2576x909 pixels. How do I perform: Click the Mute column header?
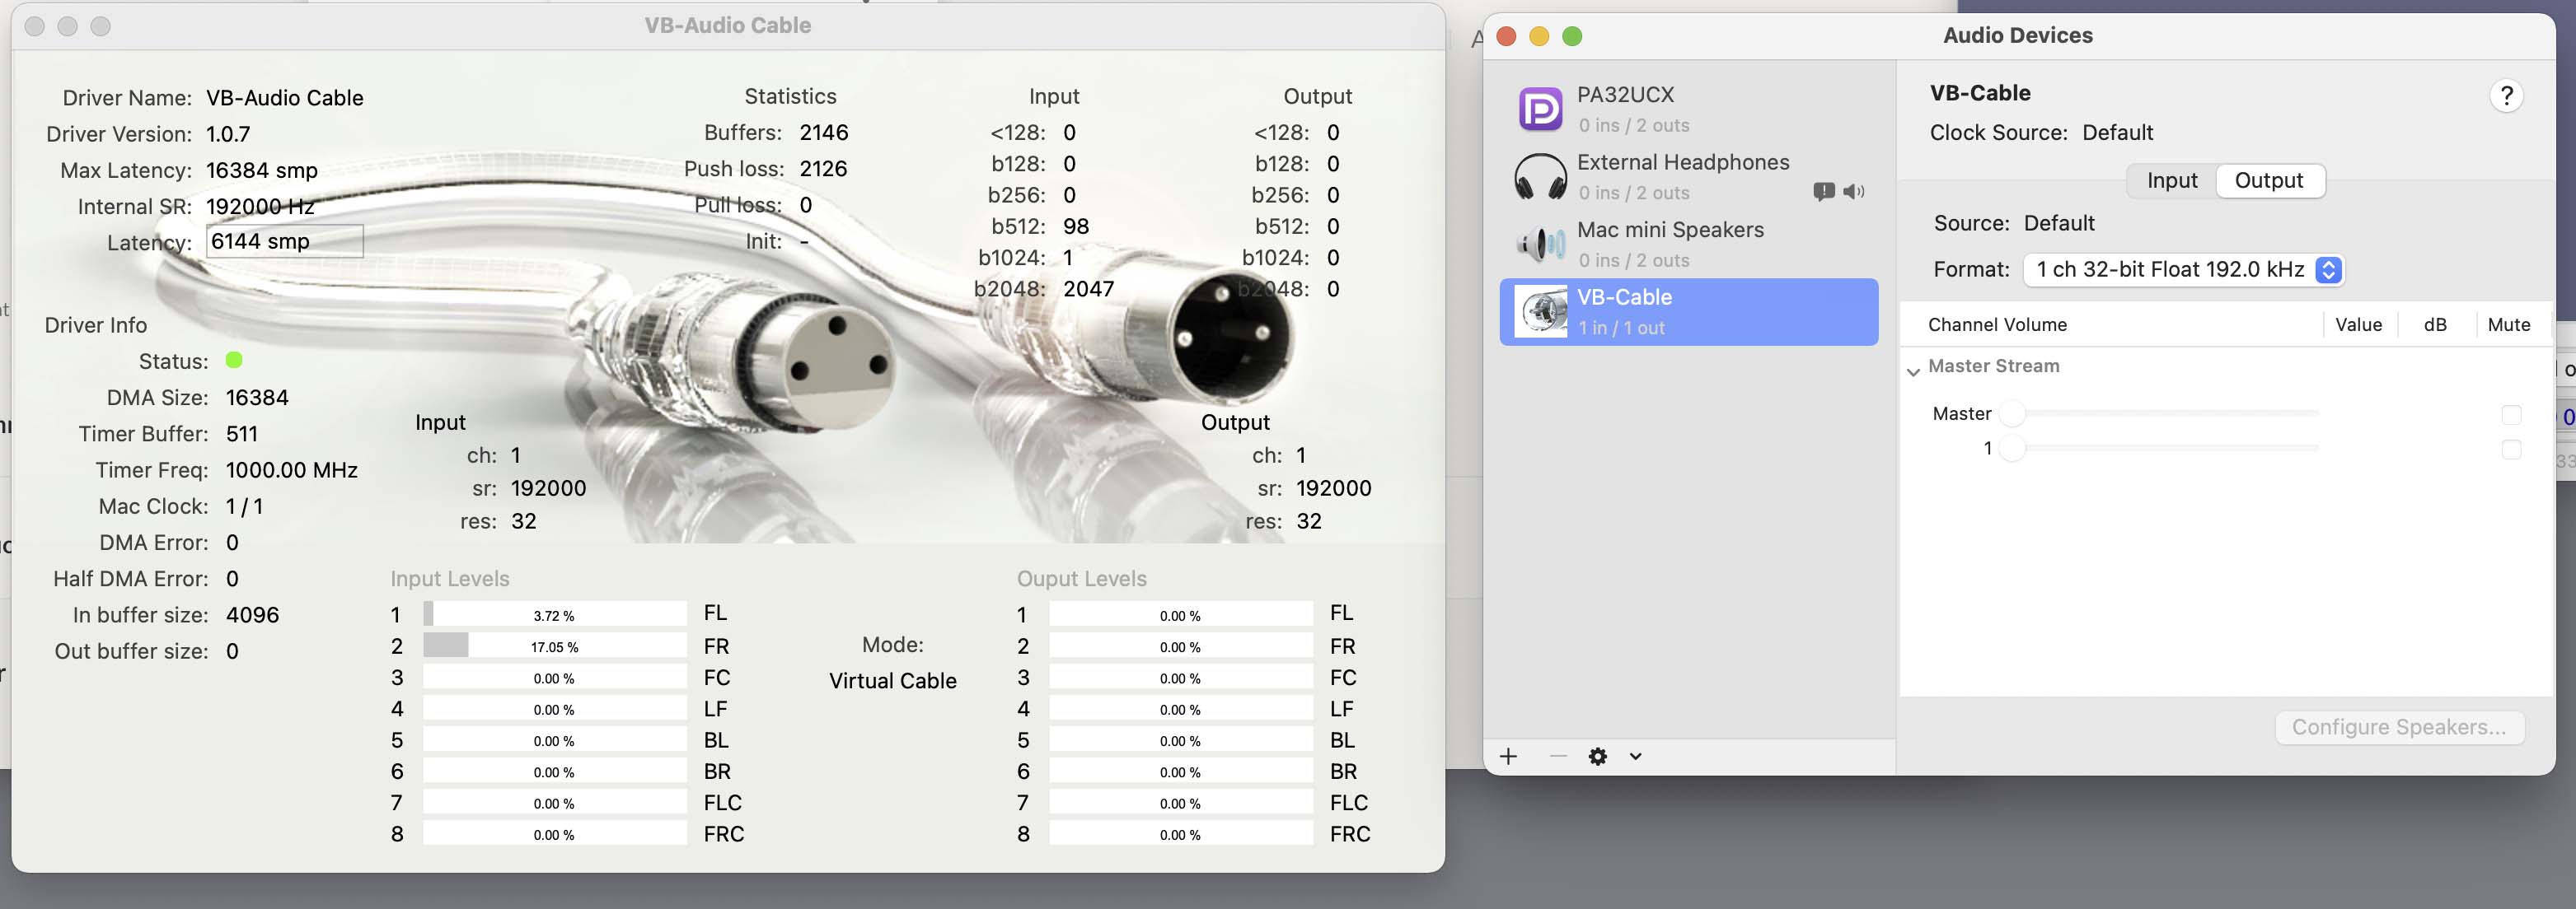click(2508, 324)
